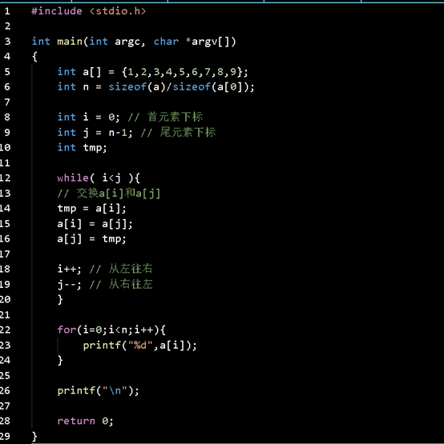Click the 'printf("\n");' statement
The height and width of the screenshot is (444, 444).
(98, 390)
